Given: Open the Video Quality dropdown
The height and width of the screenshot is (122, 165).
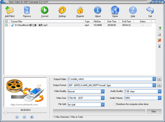Looking at the screenshot, I should coord(103,91).
